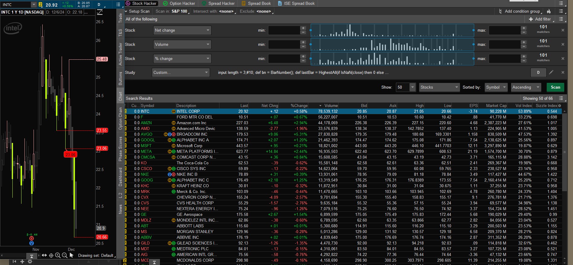Image resolution: width=573 pixels, height=265 pixels.
Task: Zoom out using the magnifier minus icon
Action: click(64, 255)
